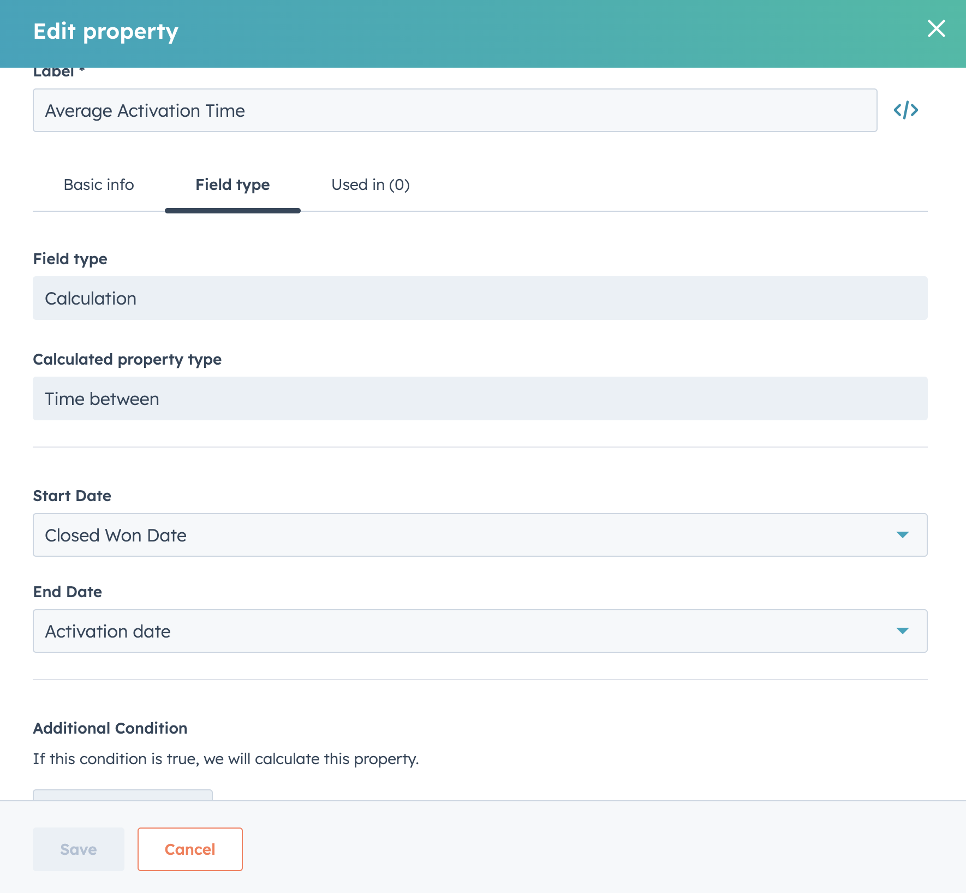
Task: Cancel editing the property
Action: (190, 849)
